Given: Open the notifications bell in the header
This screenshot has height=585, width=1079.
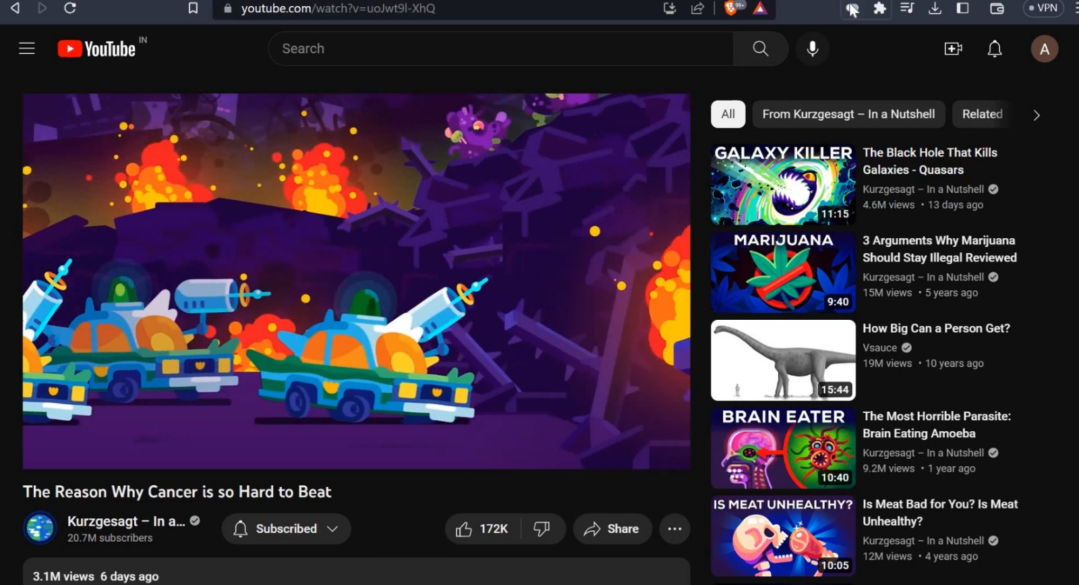Looking at the screenshot, I should tap(995, 49).
